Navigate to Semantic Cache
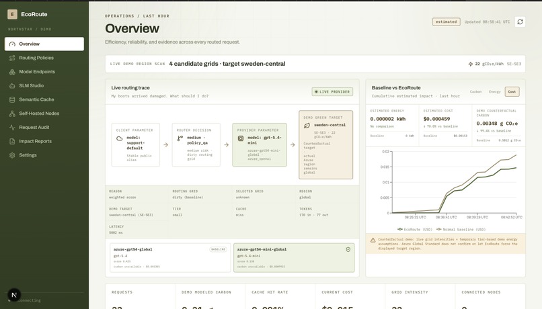Screen dimensions: 542x309 click(x=44, y=99)
